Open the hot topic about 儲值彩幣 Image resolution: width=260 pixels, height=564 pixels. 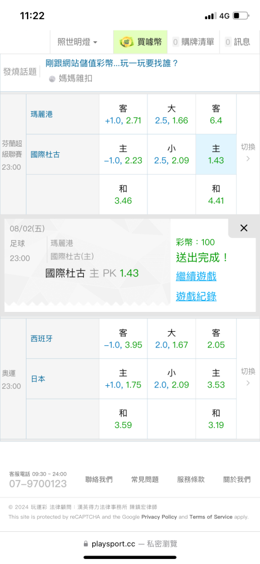click(112, 63)
